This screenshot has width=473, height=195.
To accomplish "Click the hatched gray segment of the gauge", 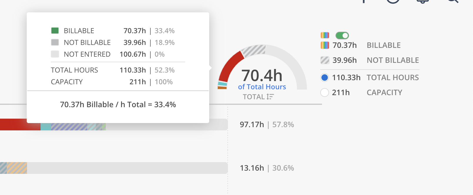I will [x=254, y=51].
